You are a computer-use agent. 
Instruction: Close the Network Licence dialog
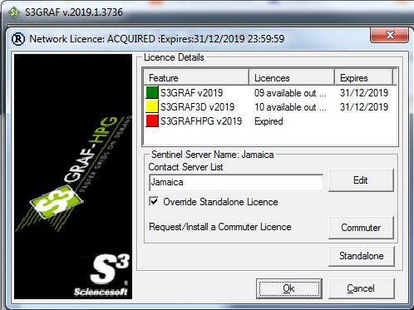click(x=389, y=35)
